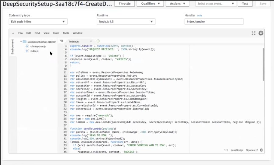Image resolution: width=274 pixels, height=165 pixels.
Task: Open the File menu
Action: [20, 33]
